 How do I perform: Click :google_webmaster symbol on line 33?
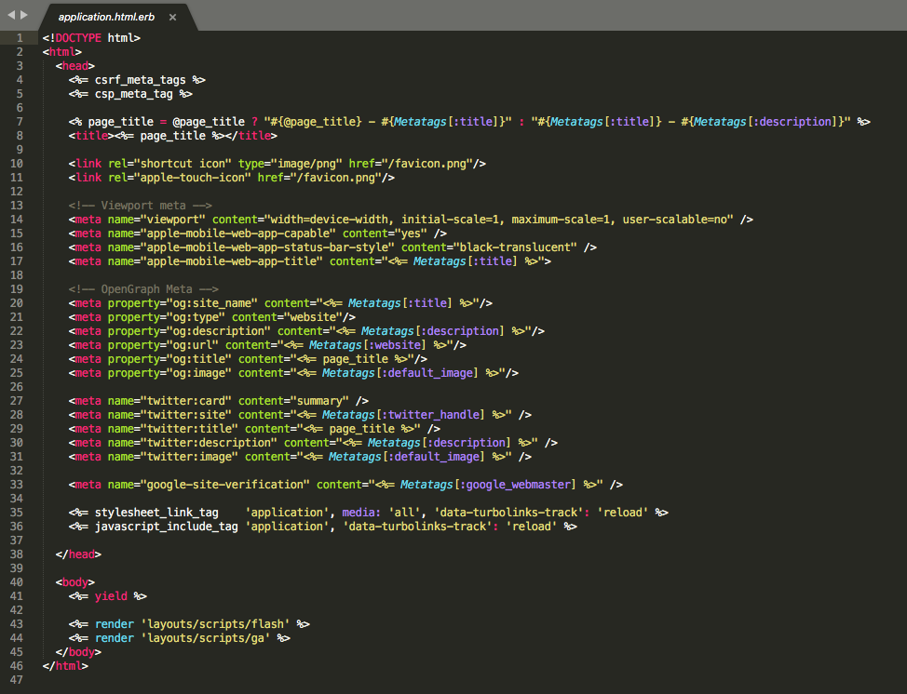tap(516, 485)
